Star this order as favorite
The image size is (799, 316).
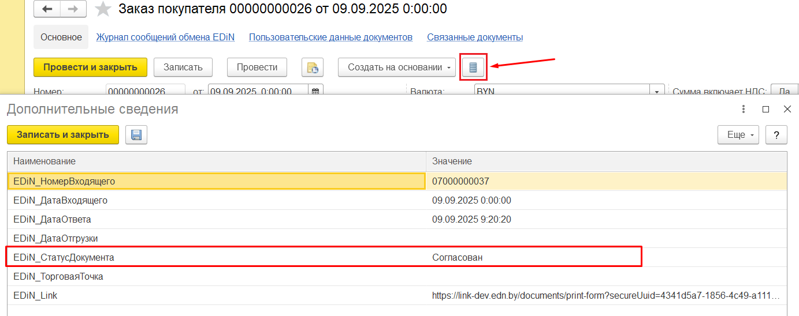pos(103,9)
